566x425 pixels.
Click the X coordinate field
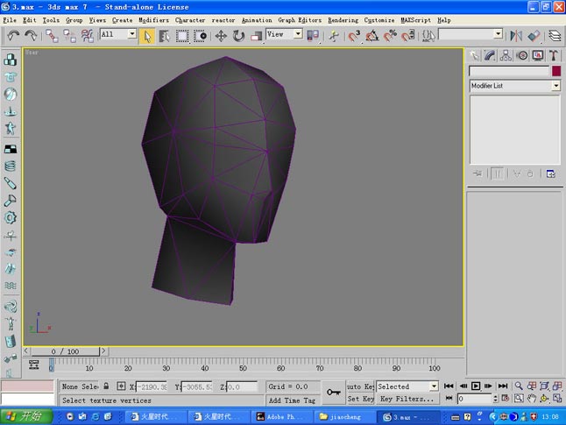tap(152, 386)
